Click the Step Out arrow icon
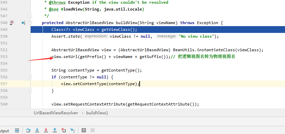Image resolution: width=285 pixels, height=134 pixels. (x=55, y=130)
